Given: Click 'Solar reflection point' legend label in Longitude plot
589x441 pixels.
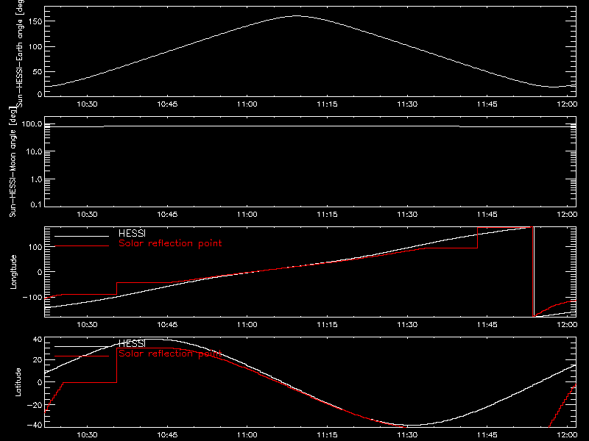Looking at the screenshot, I should [170, 243].
